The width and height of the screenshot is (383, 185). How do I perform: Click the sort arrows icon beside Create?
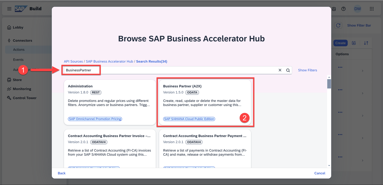click(x=366, y=43)
